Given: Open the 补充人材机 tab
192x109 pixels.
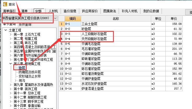Looking at the screenshot, I should point(129,11).
